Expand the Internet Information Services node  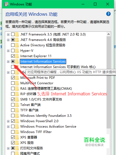click(x=8, y=62)
